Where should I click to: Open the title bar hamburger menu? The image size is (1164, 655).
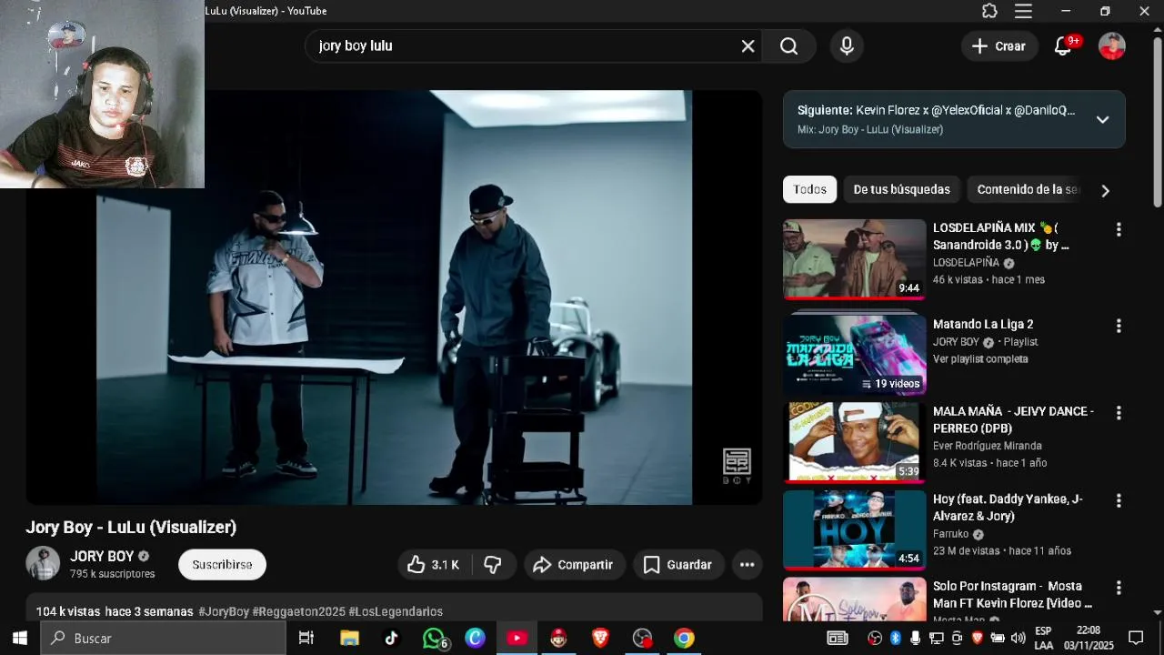tap(1023, 11)
